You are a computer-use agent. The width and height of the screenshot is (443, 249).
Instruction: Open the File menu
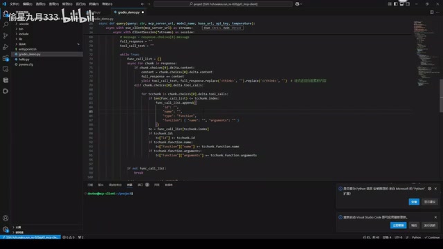click(x=15, y=4)
